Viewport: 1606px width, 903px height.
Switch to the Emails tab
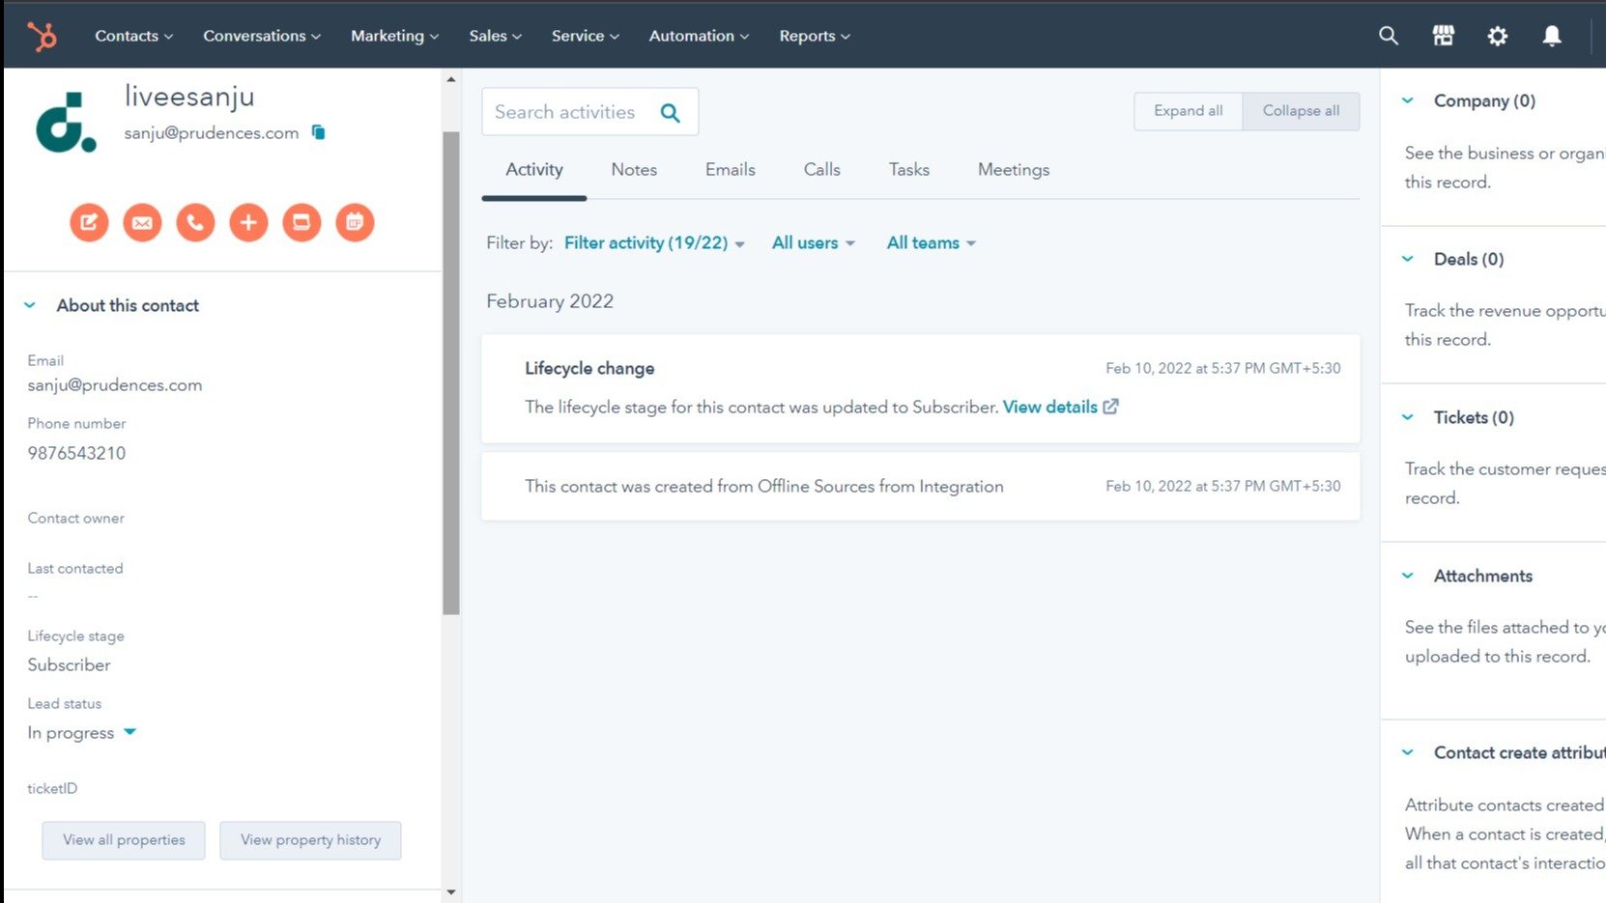[x=730, y=169]
